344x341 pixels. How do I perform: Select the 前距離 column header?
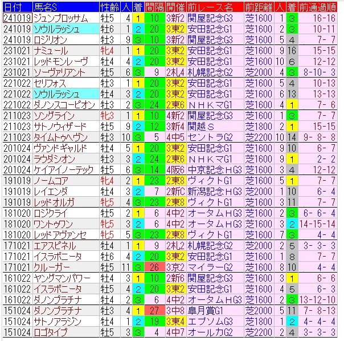pos(257,7)
